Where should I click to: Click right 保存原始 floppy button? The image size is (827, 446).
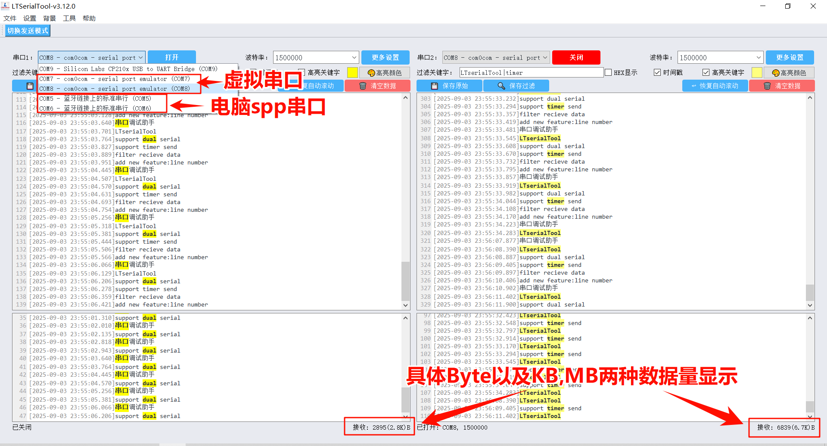coord(449,86)
